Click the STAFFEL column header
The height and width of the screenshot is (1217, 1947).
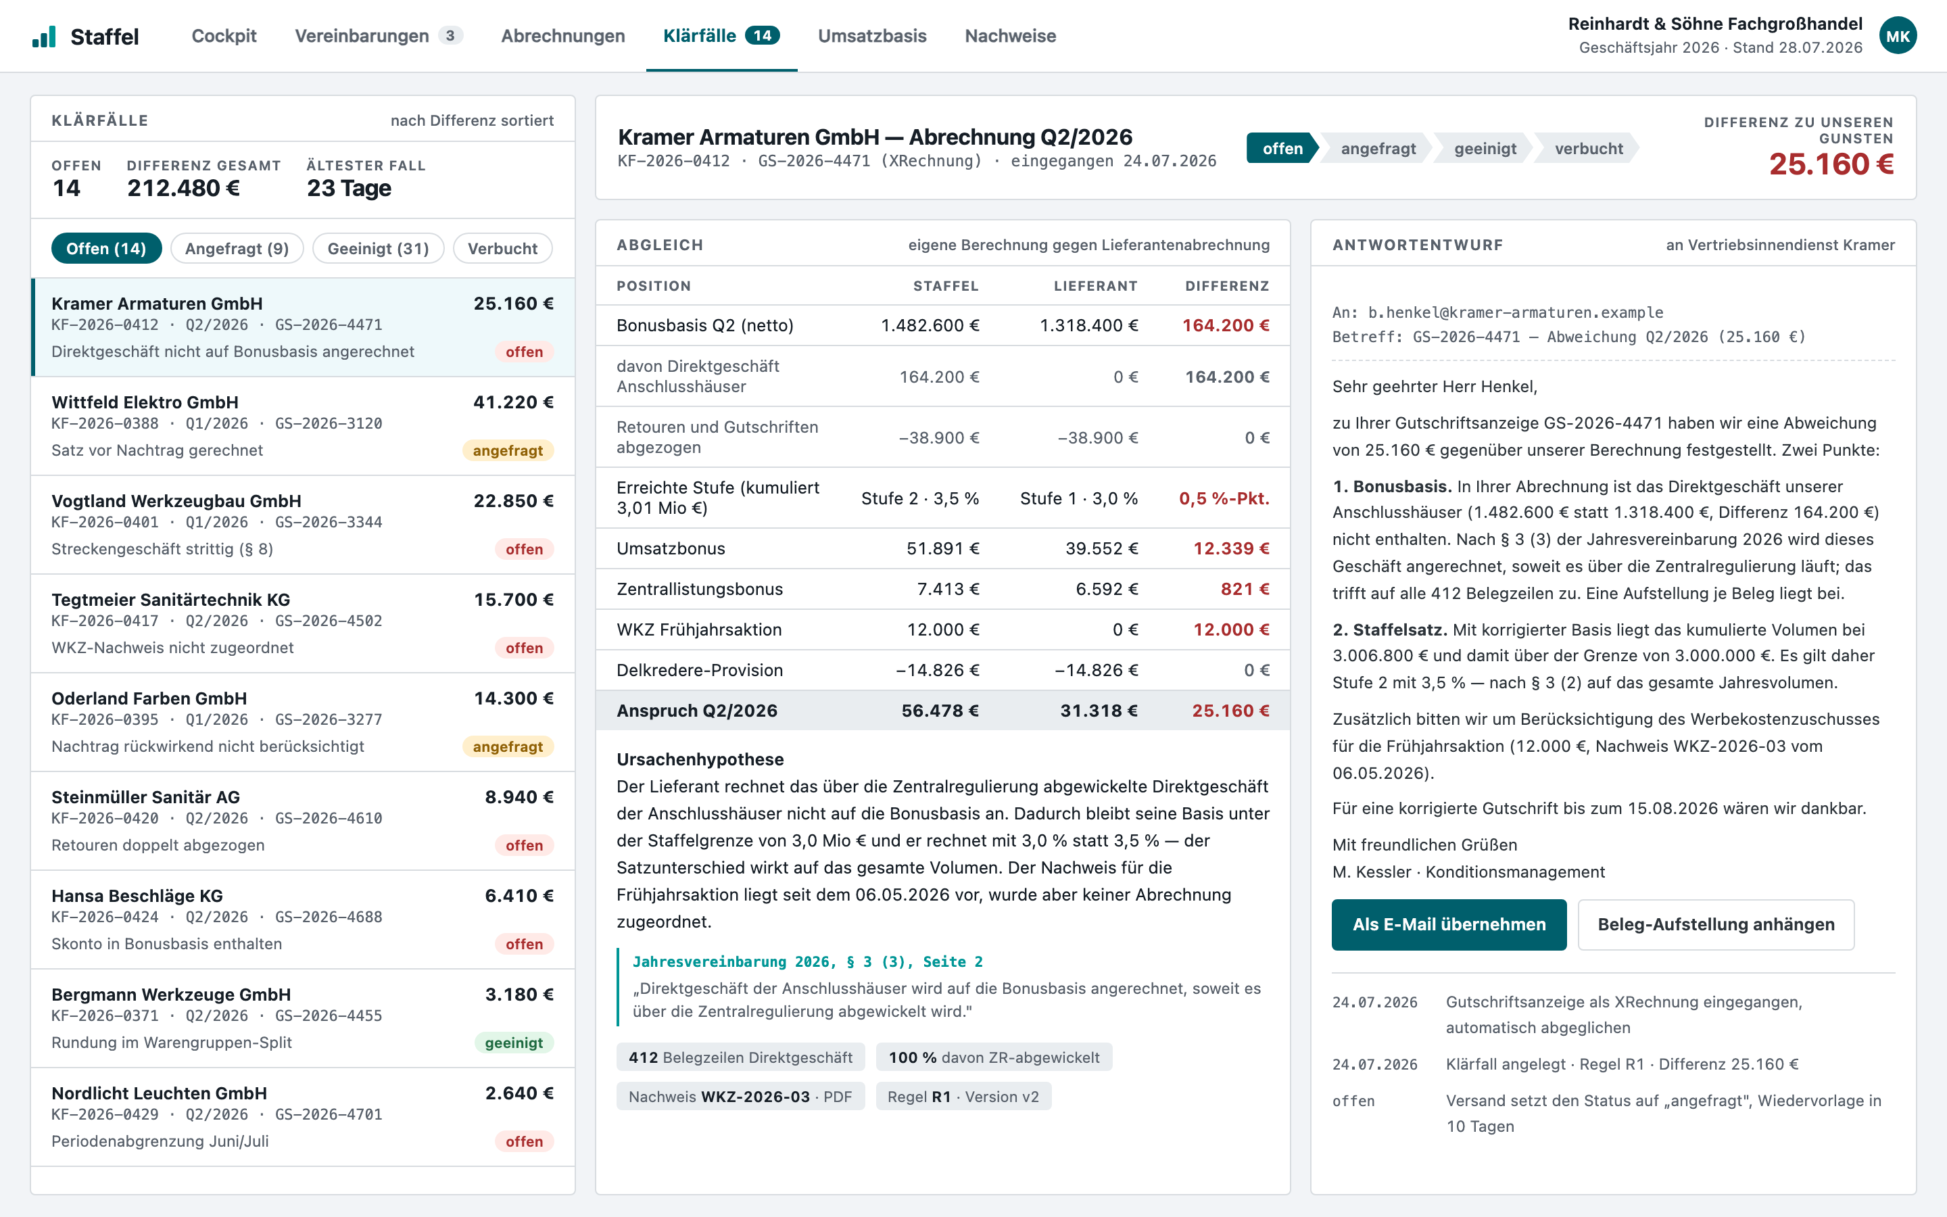click(945, 286)
